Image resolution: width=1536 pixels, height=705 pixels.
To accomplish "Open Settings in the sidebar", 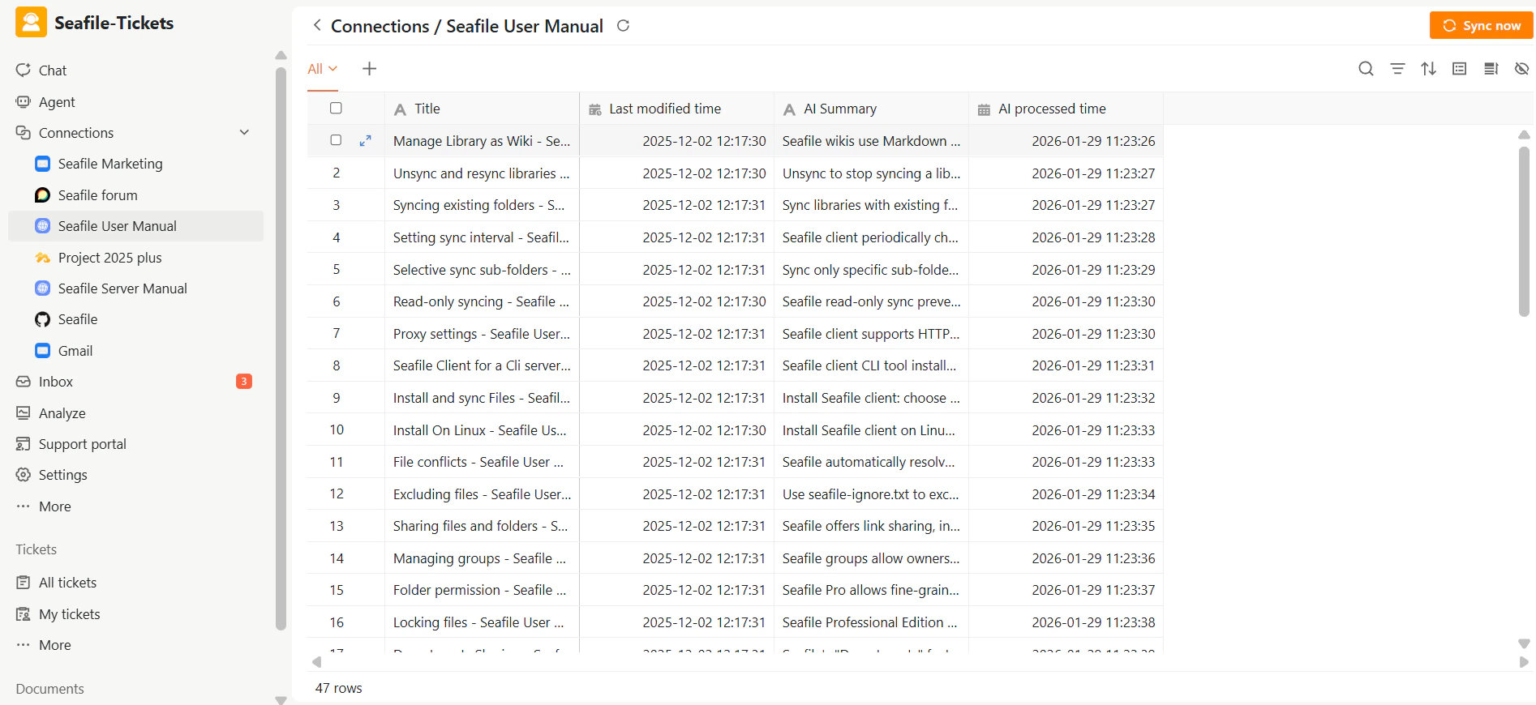I will click(135, 475).
